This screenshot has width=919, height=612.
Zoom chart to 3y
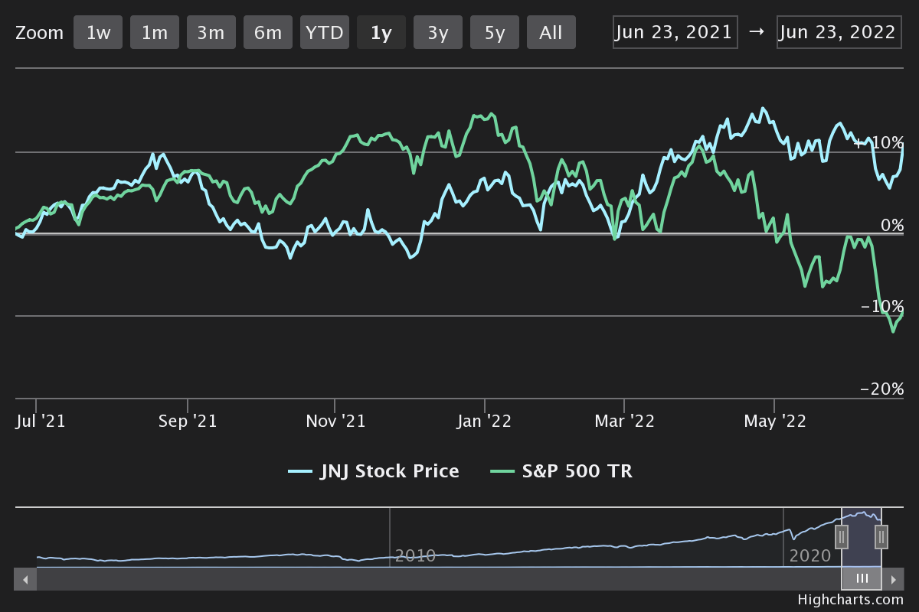pos(438,33)
